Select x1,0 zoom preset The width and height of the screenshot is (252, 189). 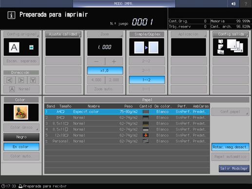click(x=105, y=71)
